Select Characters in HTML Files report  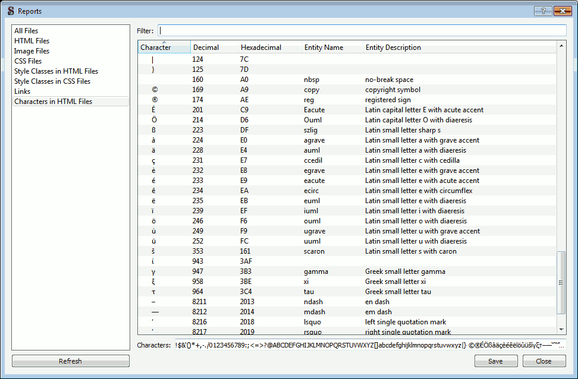click(x=71, y=102)
